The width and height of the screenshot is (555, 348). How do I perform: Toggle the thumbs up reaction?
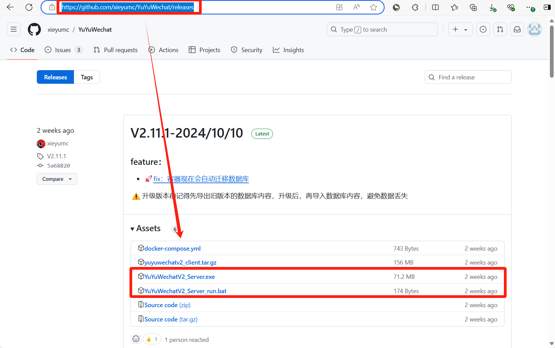click(x=152, y=339)
